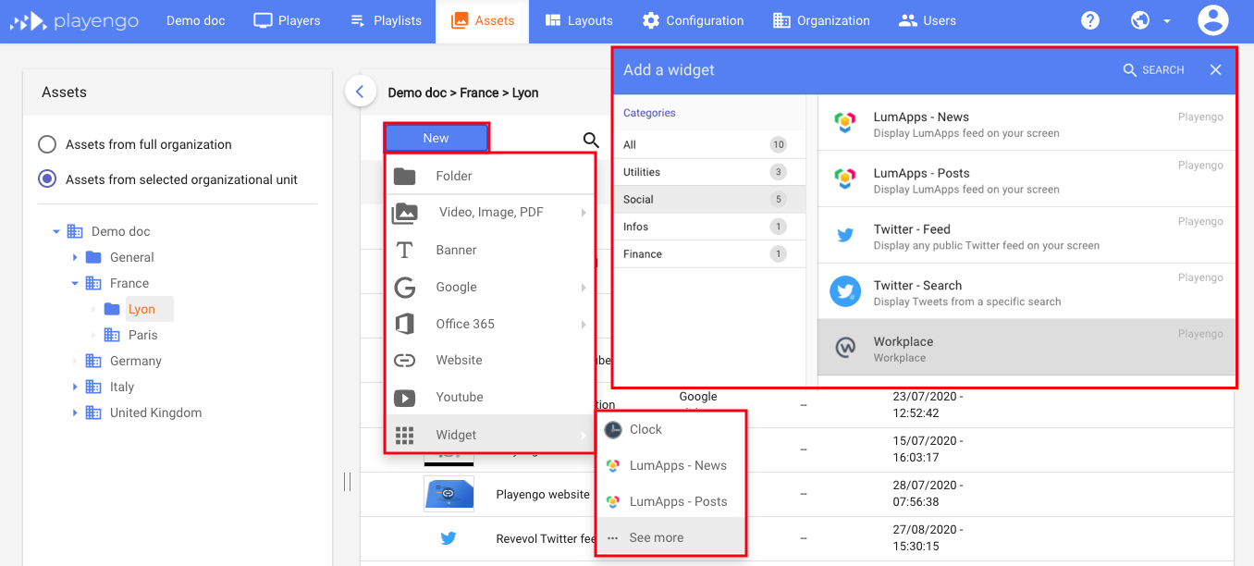This screenshot has width=1254, height=566.
Task: Click the Lyon folder icon in tree
Action: pos(112,309)
